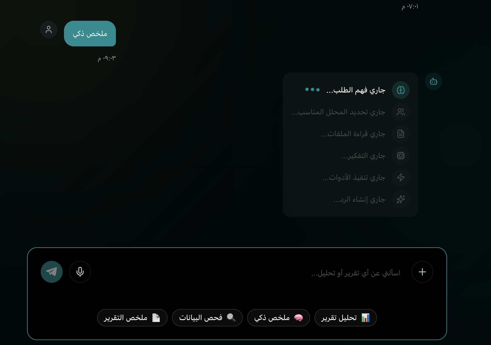Click the Telegram send icon in the input bar
The image size is (491, 345).
(x=52, y=272)
